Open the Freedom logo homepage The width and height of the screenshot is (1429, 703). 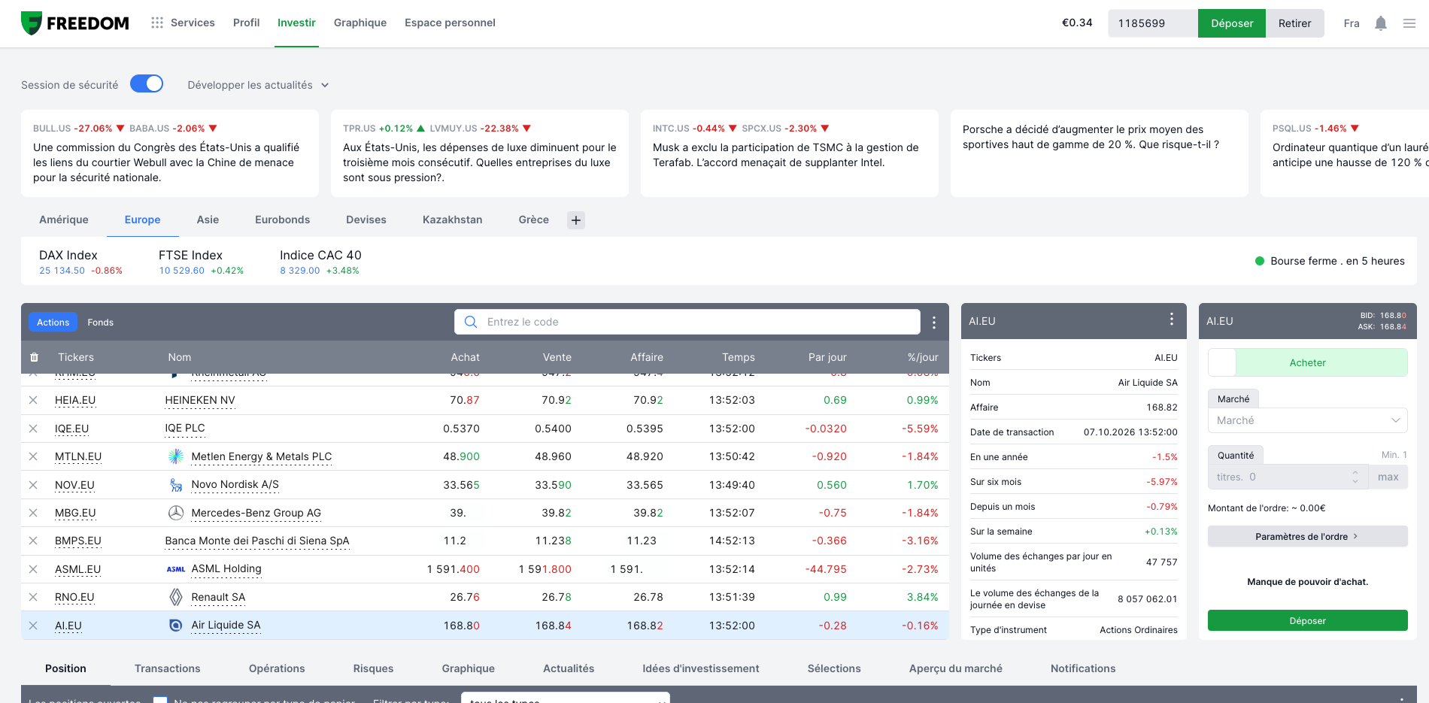[x=74, y=23]
